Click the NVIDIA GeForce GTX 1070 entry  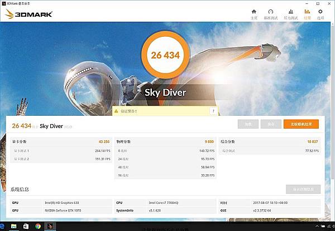[63, 210]
